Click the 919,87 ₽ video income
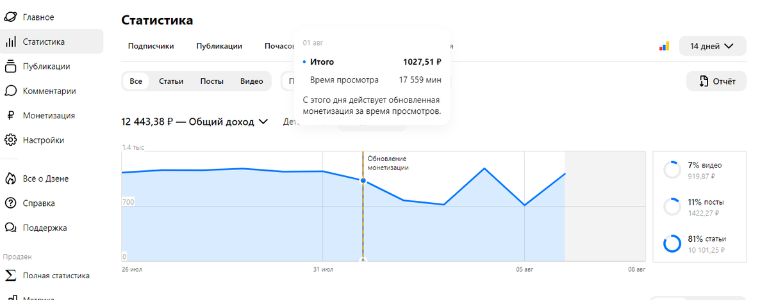Screen dimensions: 769x300 coord(701,176)
